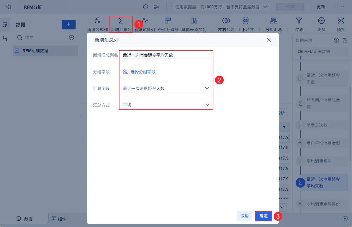This screenshot has width=352, height=227.
Task: Switch to the 数据 tab
Action: 24,219
